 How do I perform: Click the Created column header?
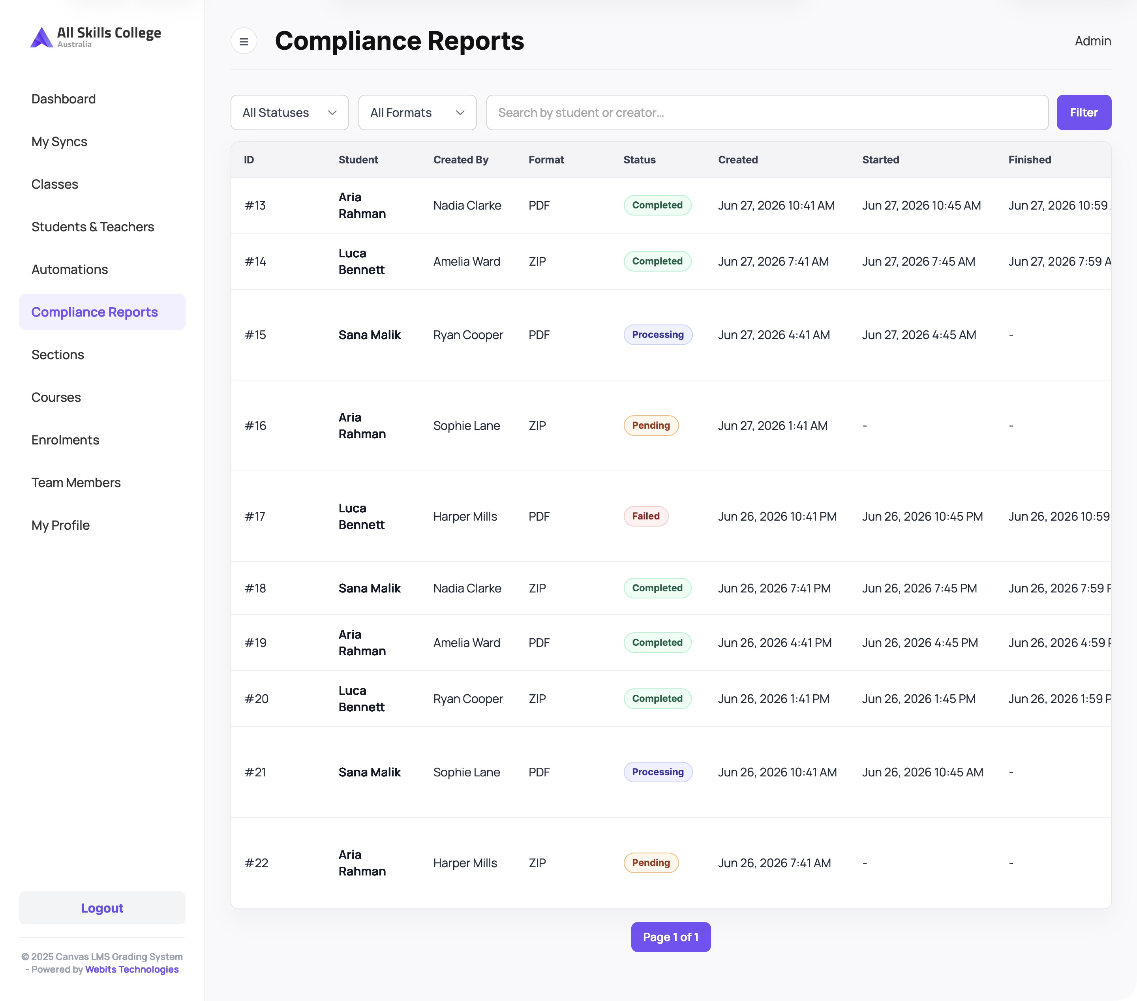(738, 160)
